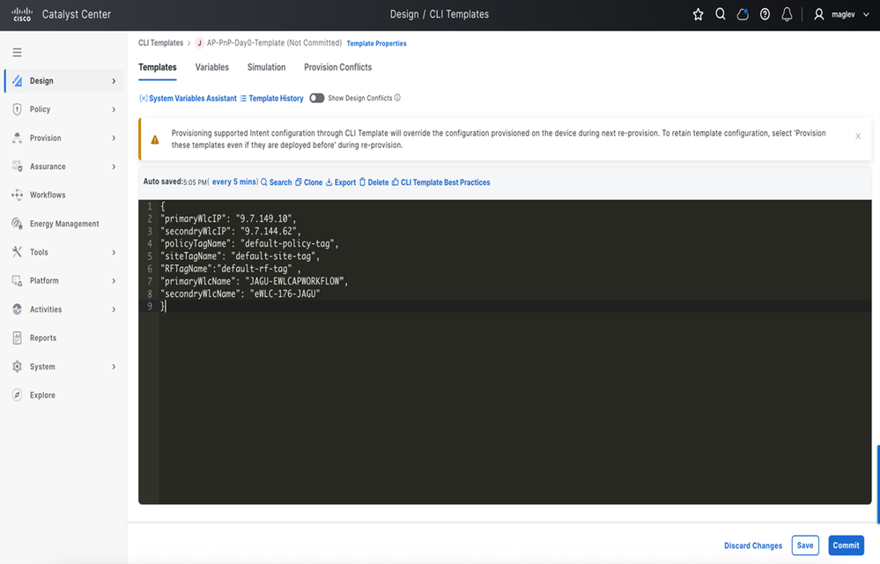Screen dimensions: 880x564
Task: Switch to the Simulation tab
Action: tap(266, 67)
